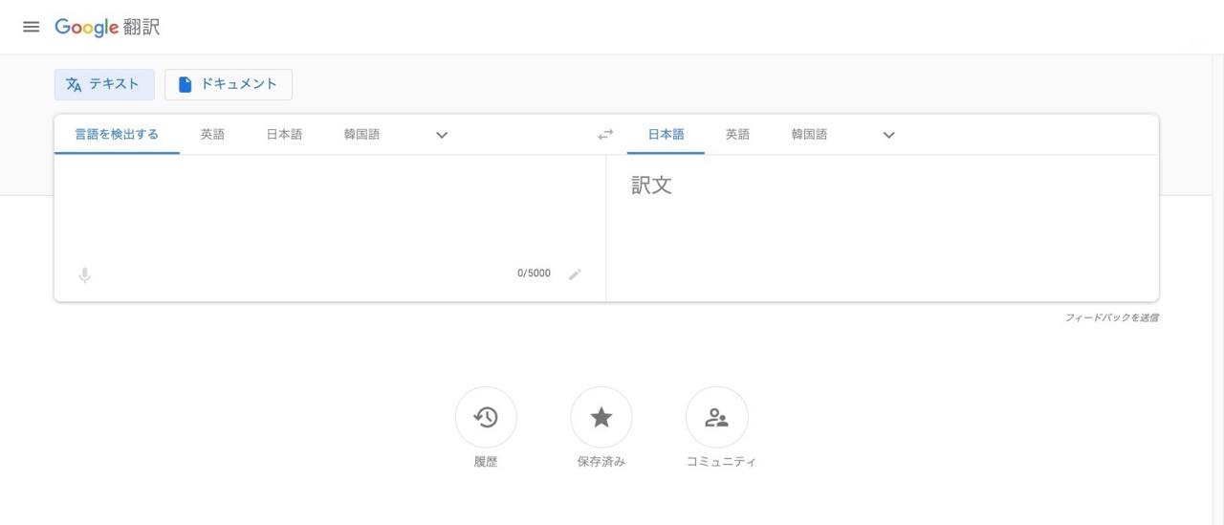Choose 韓国語 as source language
The height and width of the screenshot is (525, 1224).
pyautogui.click(x=361, y=135)
